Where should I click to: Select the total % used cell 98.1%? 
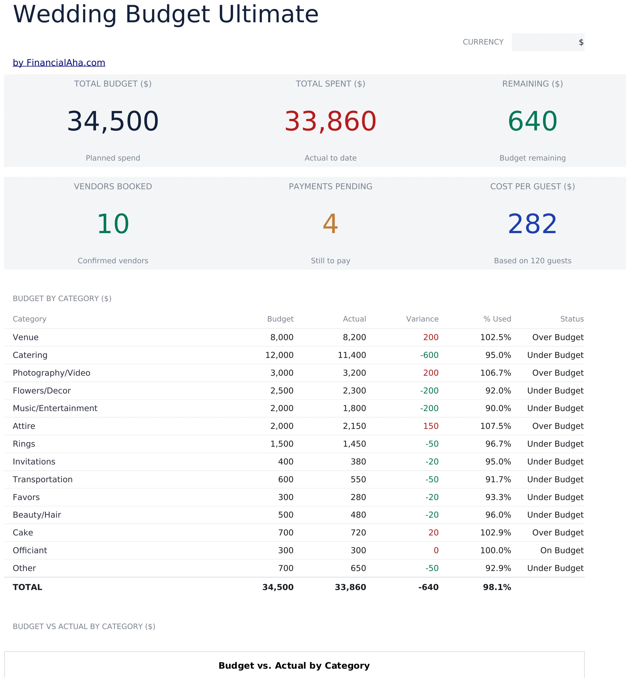(497, 587)
